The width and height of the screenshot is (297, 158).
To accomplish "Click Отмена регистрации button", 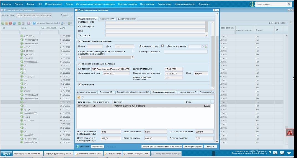I will (x=193, y=146).
